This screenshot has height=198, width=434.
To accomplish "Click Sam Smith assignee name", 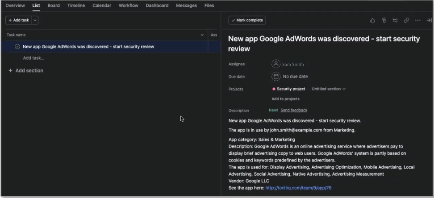I will click(x=293, y=64).
